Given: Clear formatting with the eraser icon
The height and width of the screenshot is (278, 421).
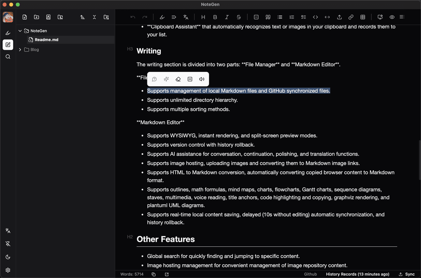Looking at the screenshot, I should coord(178,79).
